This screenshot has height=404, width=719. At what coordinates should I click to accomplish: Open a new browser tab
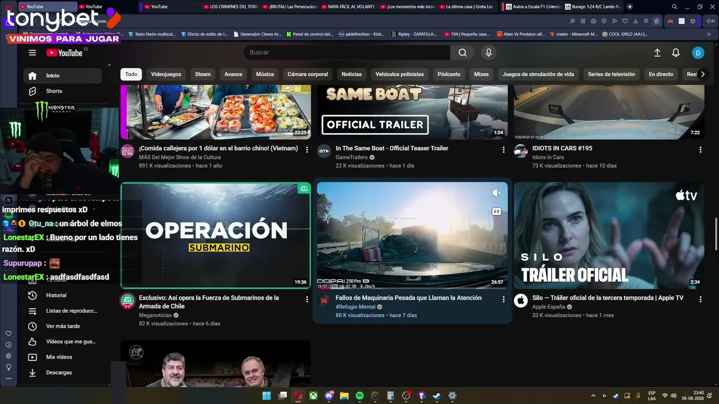point(630,7)
